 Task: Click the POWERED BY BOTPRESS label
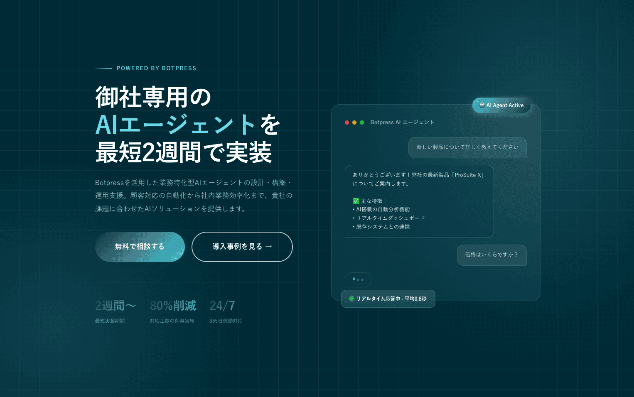pos(156,69)
